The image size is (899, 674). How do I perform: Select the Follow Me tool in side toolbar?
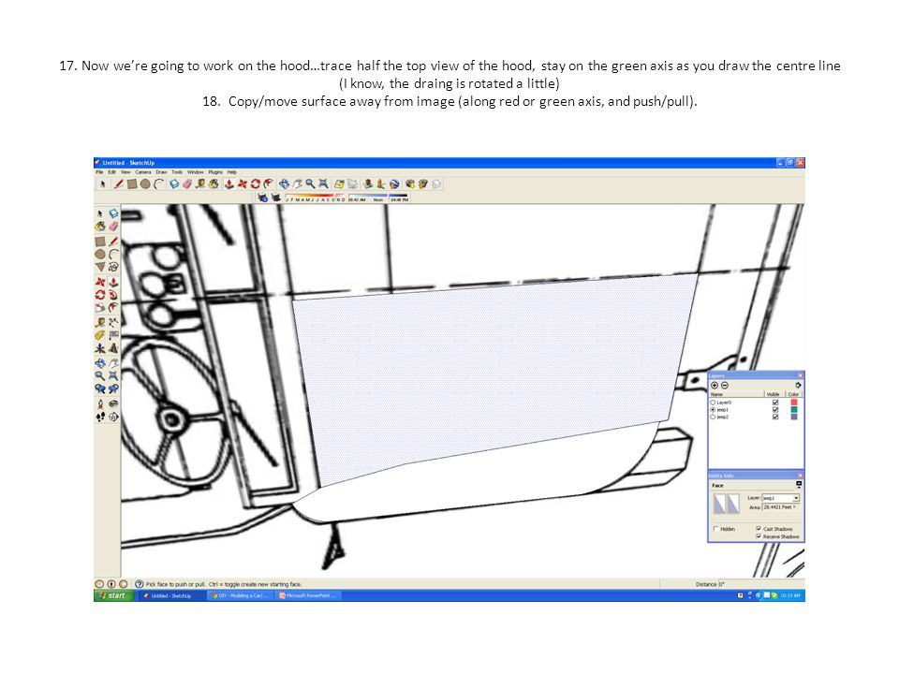coord(113,294)
